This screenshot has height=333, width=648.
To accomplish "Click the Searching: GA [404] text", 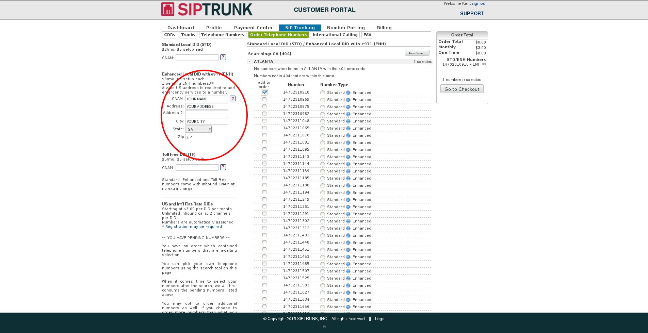I will (x=270, y=54).
